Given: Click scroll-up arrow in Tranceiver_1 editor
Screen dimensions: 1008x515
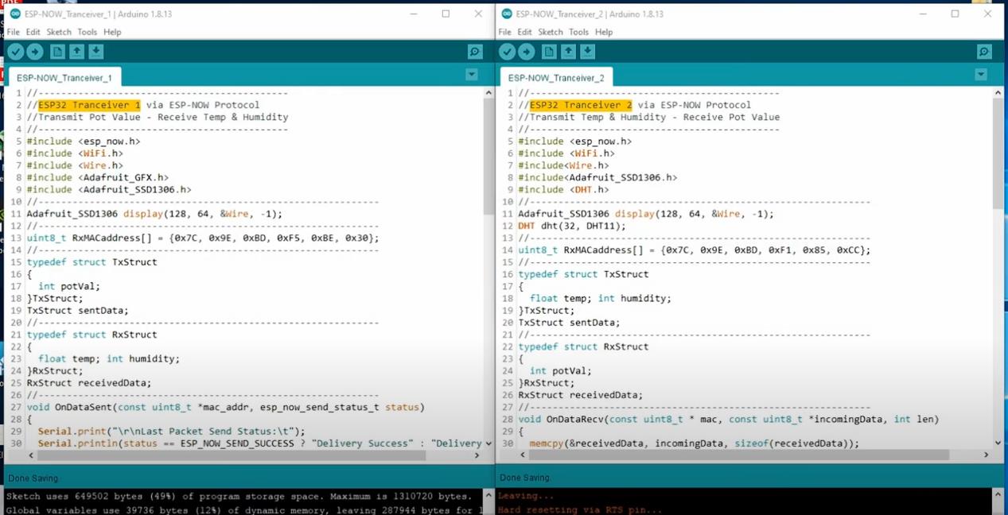Looking at the screenshot, I should (x=488, y=92).
